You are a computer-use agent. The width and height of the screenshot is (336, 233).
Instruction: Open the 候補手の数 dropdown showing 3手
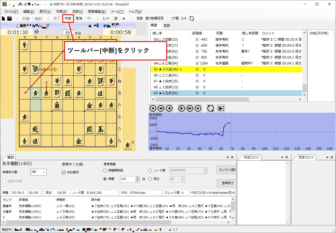point(38,172)
